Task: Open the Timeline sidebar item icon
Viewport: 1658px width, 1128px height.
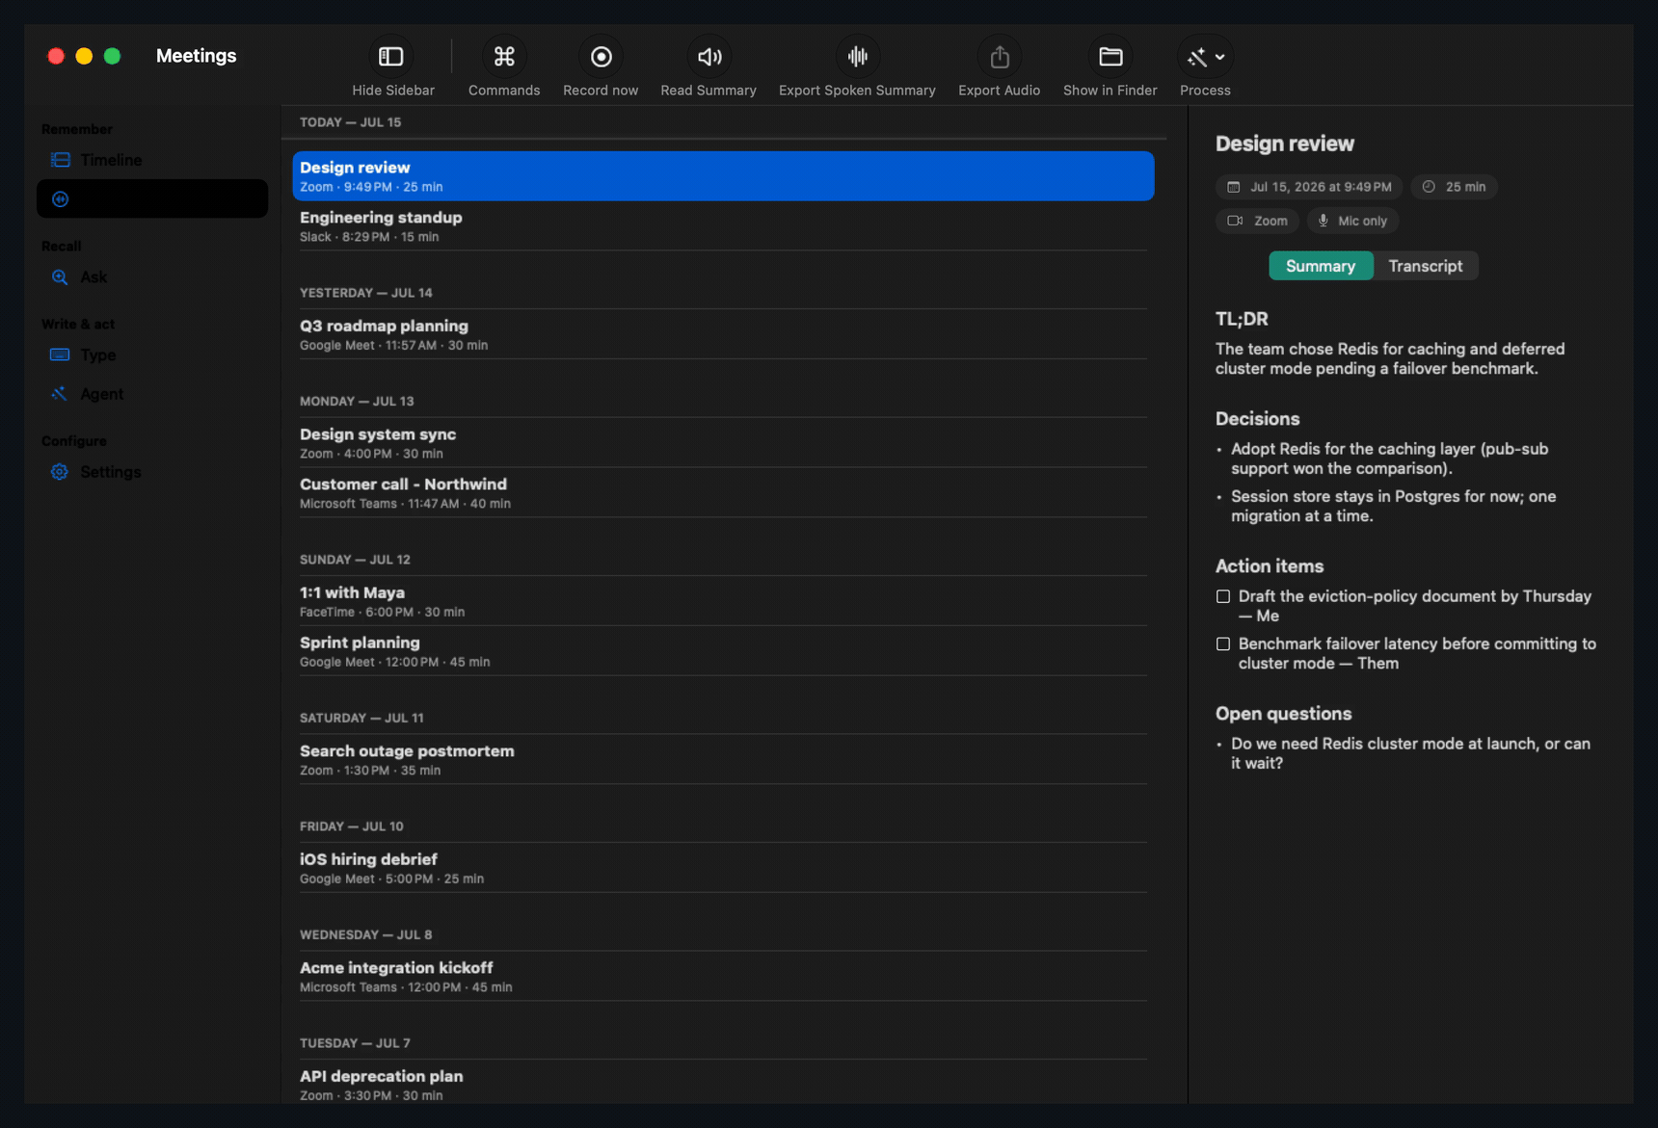Action: click(60, 160)
